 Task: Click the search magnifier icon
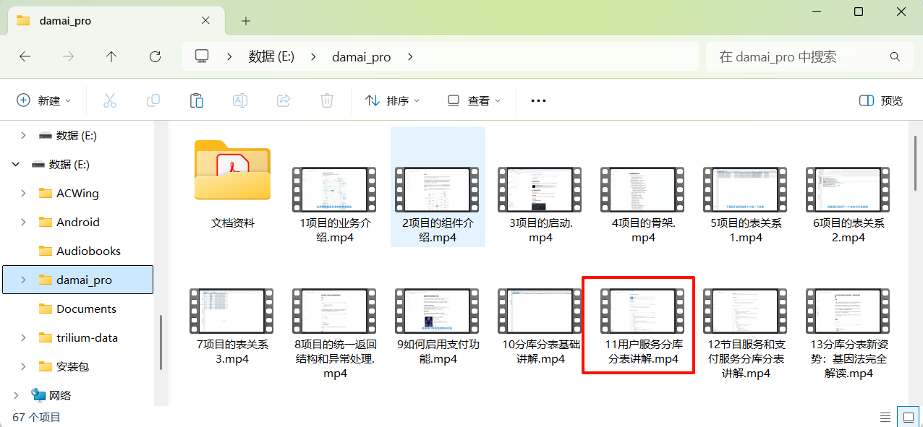tap(895, 57)
